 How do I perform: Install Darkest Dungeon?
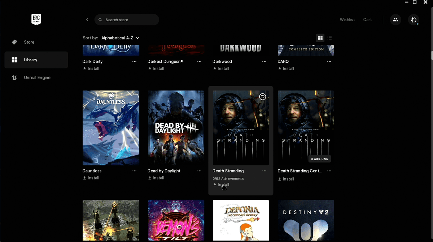[x=156, y=69]
